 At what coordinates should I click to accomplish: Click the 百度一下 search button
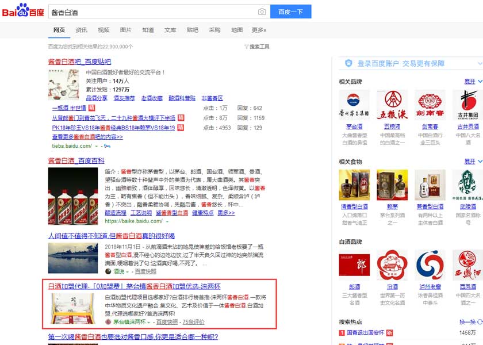[x=291, y=11]
